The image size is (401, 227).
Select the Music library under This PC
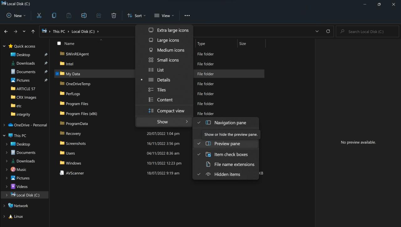click(21, 169)
